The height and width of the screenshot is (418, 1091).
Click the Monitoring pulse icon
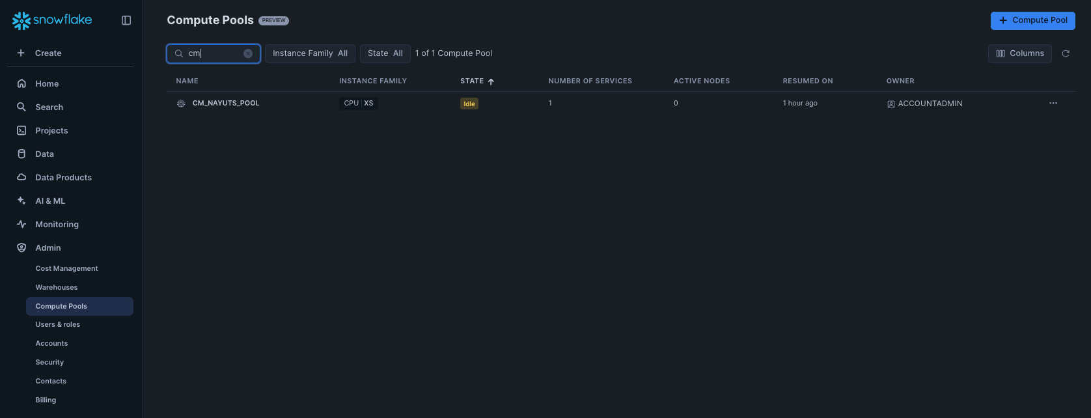pos(21,224)
